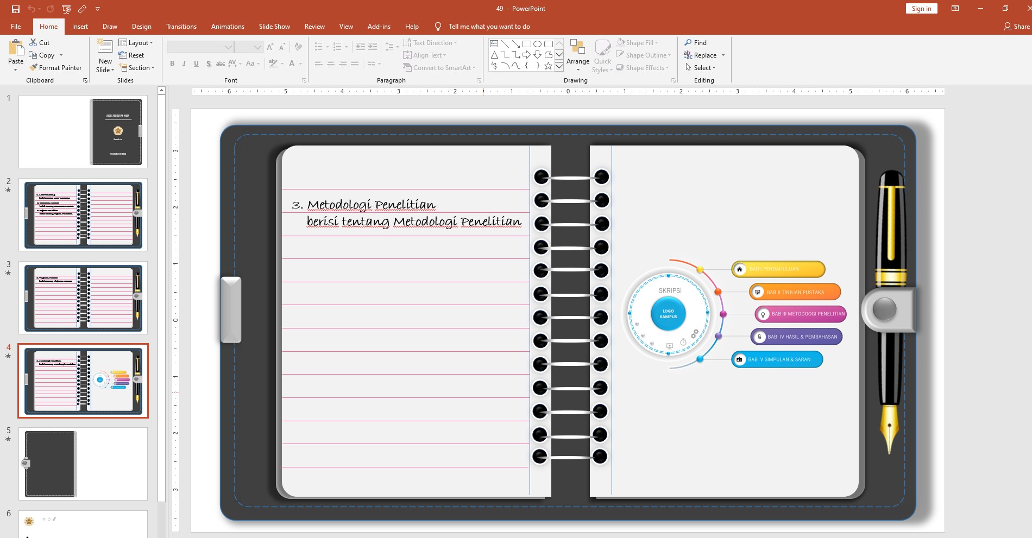This screenshot has width=1032, height=538.
Task: Toggle Italic formatting
Action: pos(184,64)
